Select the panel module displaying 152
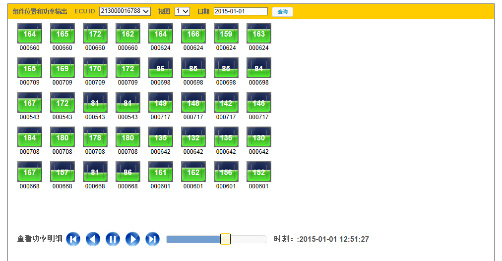 coord(259,172)
